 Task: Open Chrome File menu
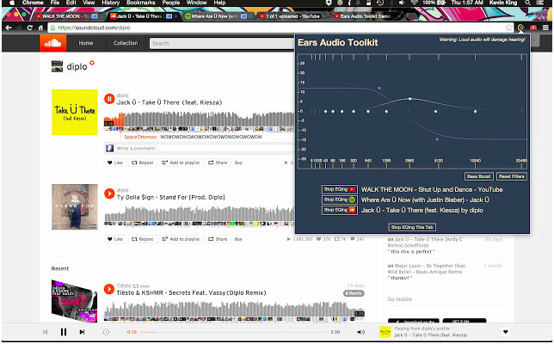coord(55,3)
